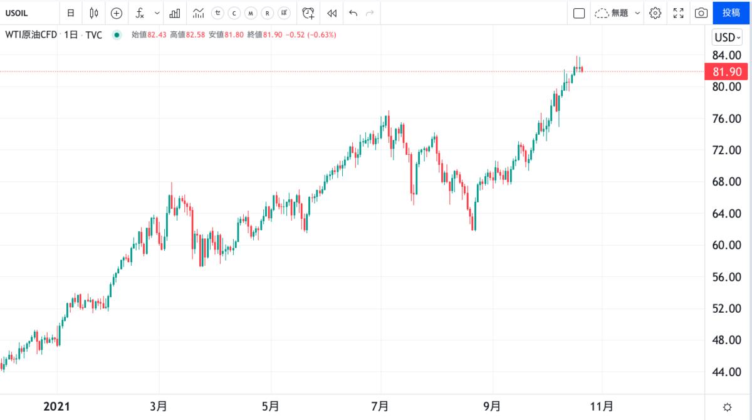Open the 日 timeframe interval selector
752x420 pixels.
pos(71,13)
